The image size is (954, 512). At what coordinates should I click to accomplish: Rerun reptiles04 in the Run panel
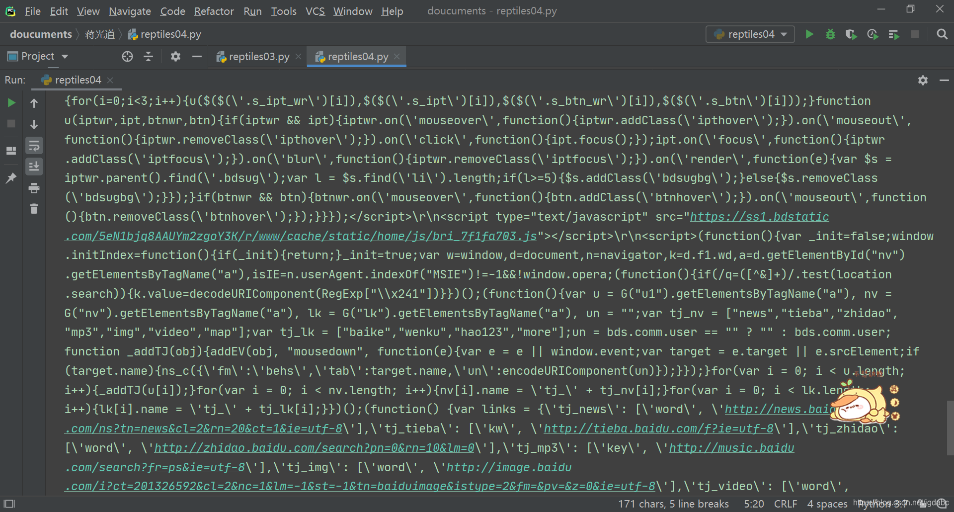(11, 103)
